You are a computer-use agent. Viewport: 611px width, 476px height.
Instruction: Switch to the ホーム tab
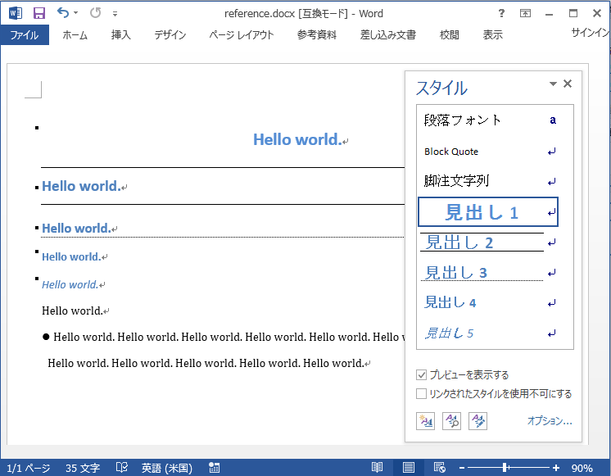(x=75, y=35)
